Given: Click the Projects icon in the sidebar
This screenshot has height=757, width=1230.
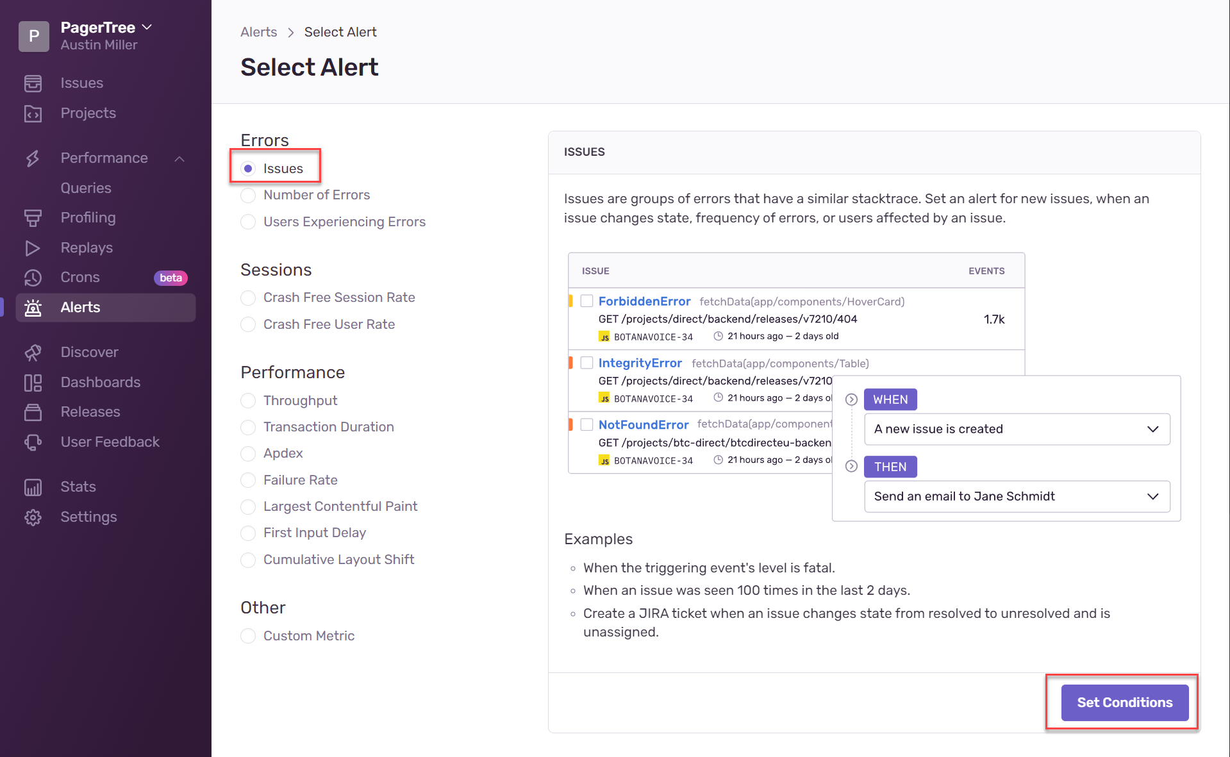Looking at the screenshot, I should point(33,113).
